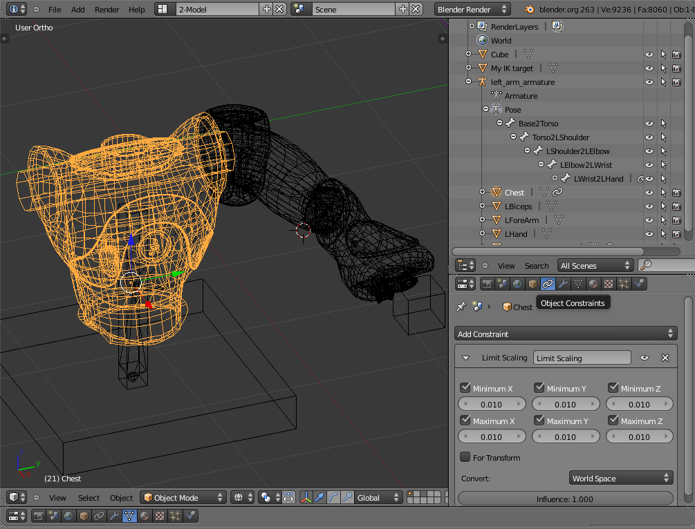Click the Maximum Y value field 0.010
695x529 pixels.
click(x=566, y=436)
